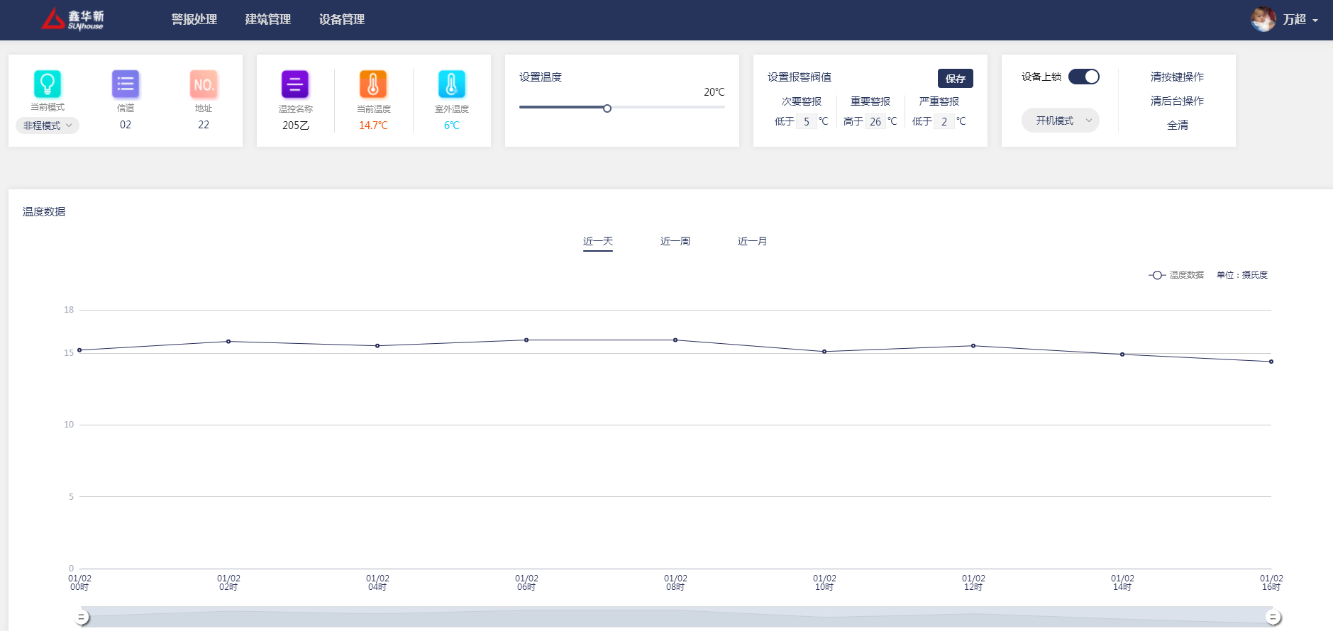Image resolution: width=1333 pixels, height=631 pixels.
Task: Click the 重要警报 threshold input showing 26
Action: tap(875, 121)
